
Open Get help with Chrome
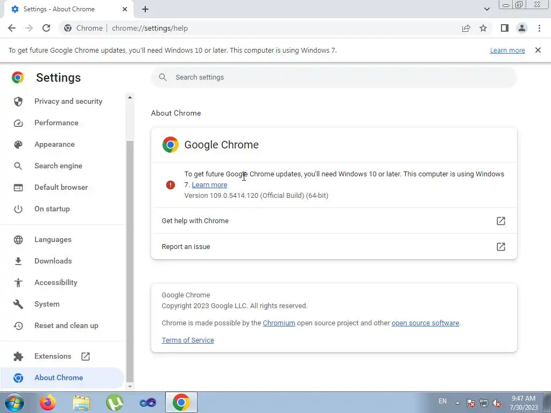pos(334,221)
